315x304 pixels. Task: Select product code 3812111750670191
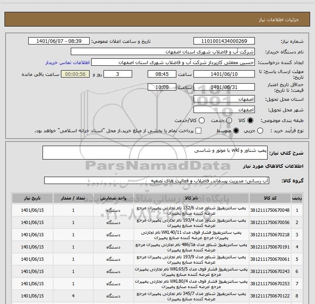pos(270,247)
